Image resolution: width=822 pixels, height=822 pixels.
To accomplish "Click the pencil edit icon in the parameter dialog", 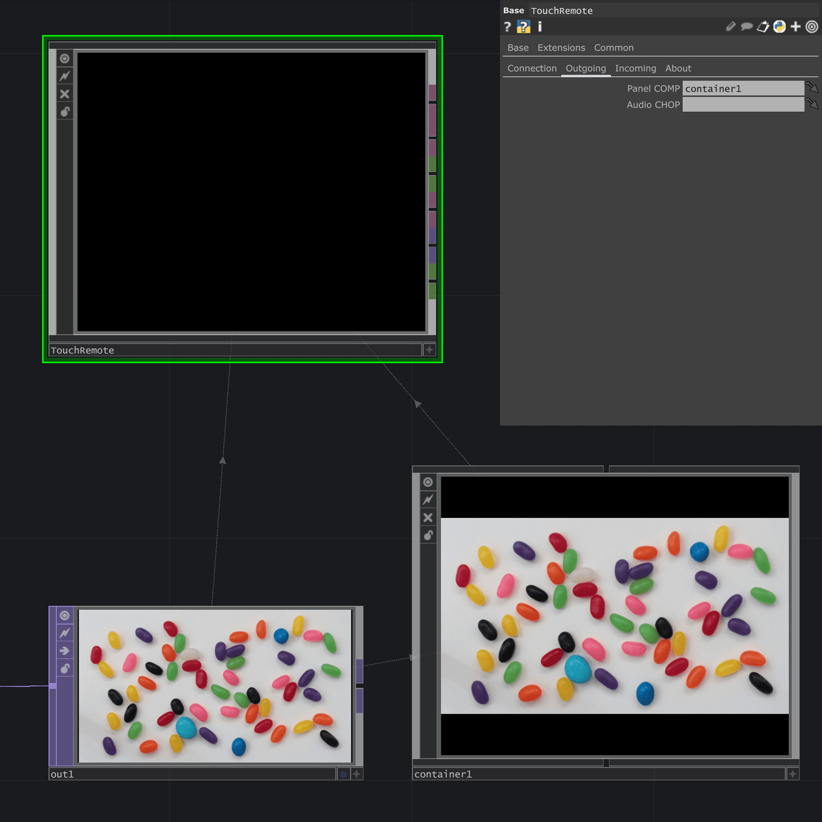I will click(x=730, y=26).
